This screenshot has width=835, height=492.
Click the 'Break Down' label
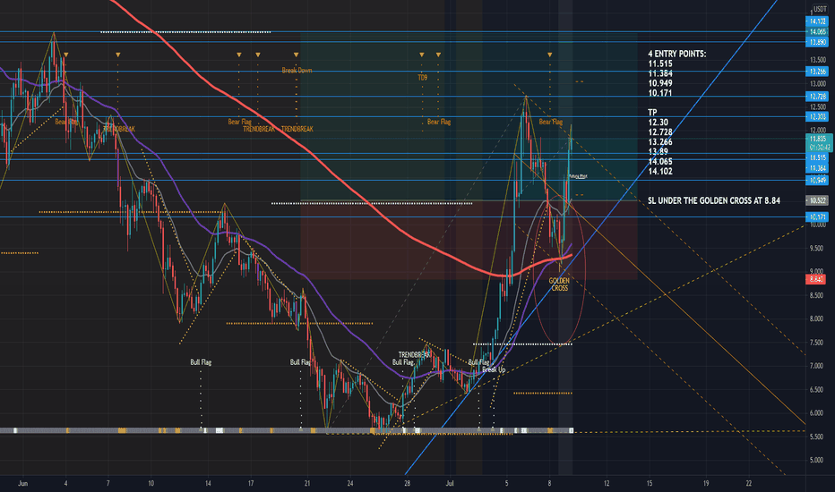[x=297, y=70]
